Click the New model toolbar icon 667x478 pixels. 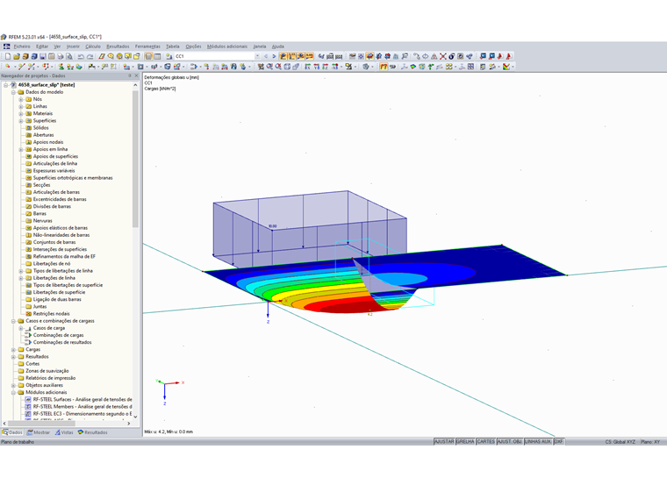8,56
